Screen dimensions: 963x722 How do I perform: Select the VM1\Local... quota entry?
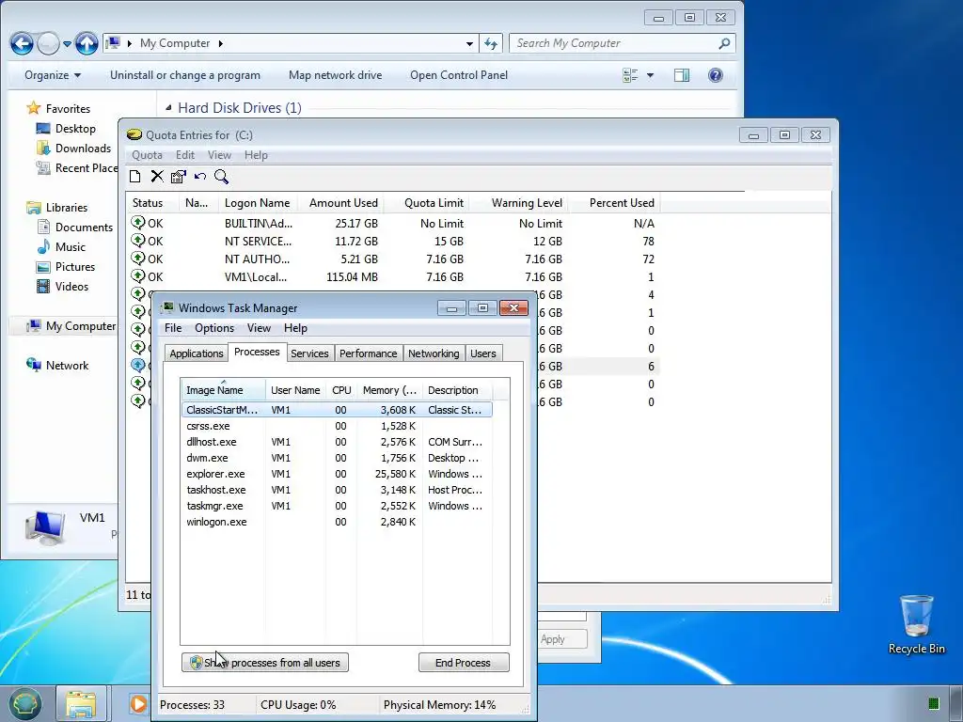click(x=393, y=277)
